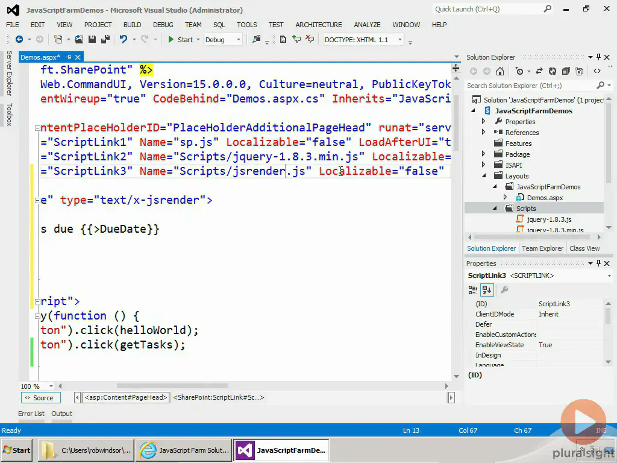Screen dimensions: 617x463
Task: Select jquery-1.8.3.js in Solution Explorer
Action: [x=549, y=219]
